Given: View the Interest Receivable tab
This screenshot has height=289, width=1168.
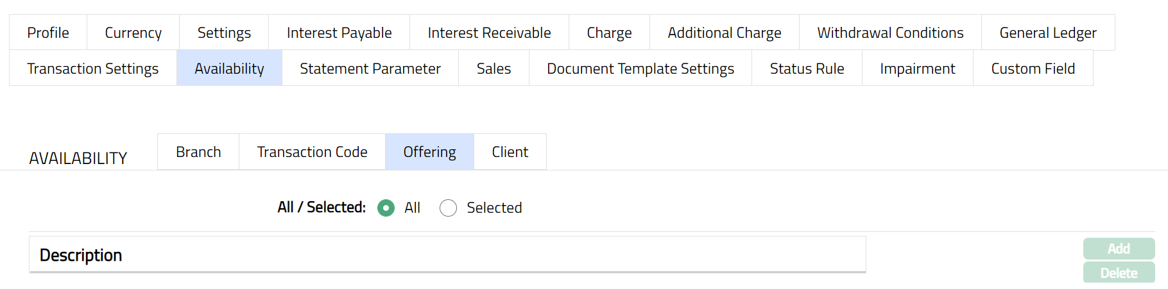Looking at the screenshot, I should point(489,33).
